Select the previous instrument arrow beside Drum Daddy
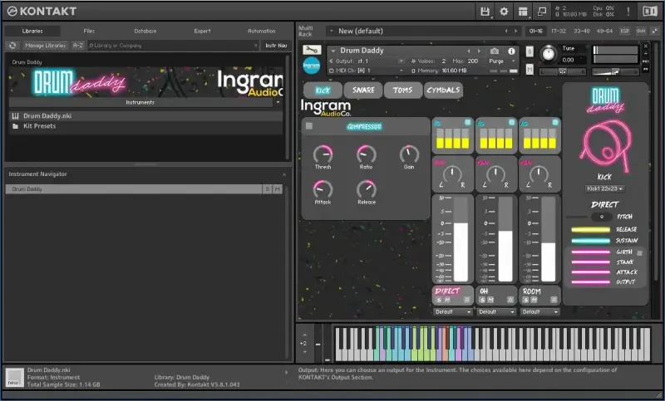Viewport: 665px width, 401px height. (x=469, y=51)
